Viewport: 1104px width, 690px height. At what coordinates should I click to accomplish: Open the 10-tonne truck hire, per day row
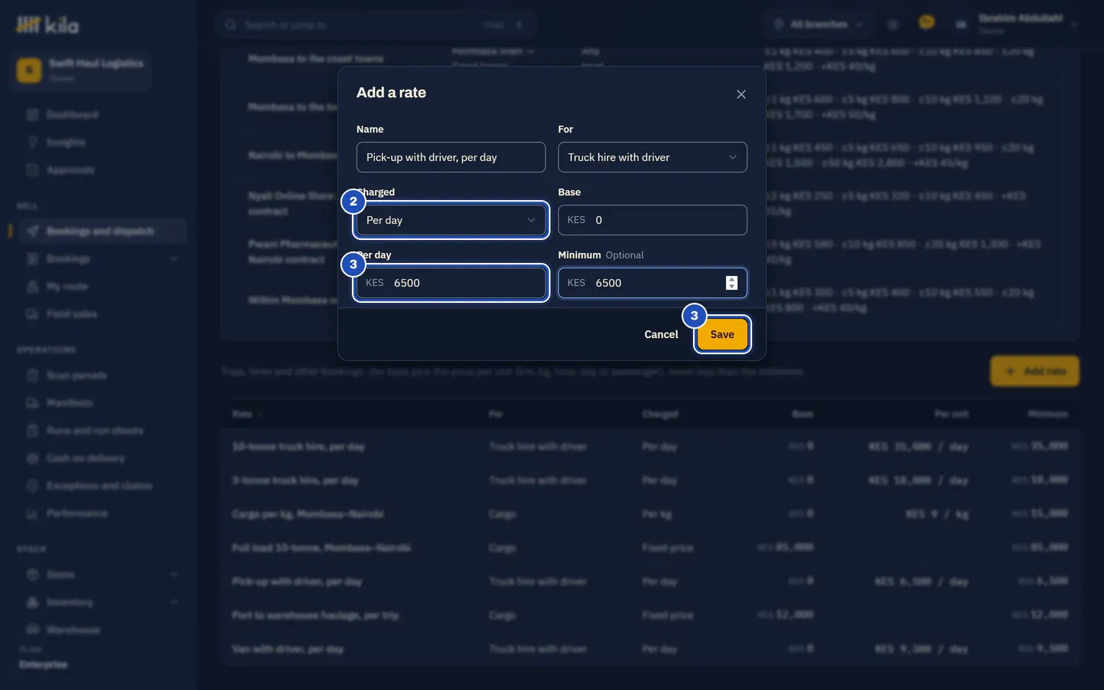[649, 447]
